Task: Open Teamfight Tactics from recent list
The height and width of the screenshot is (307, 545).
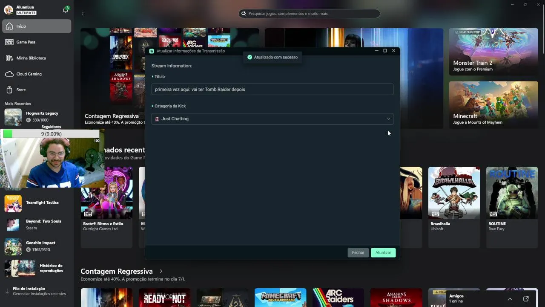Action: pos(37,203)
